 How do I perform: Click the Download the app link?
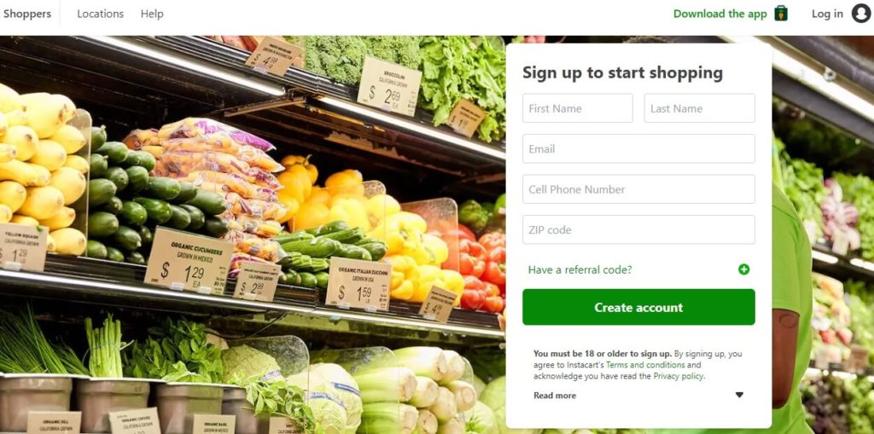click(x=720, y=14)
